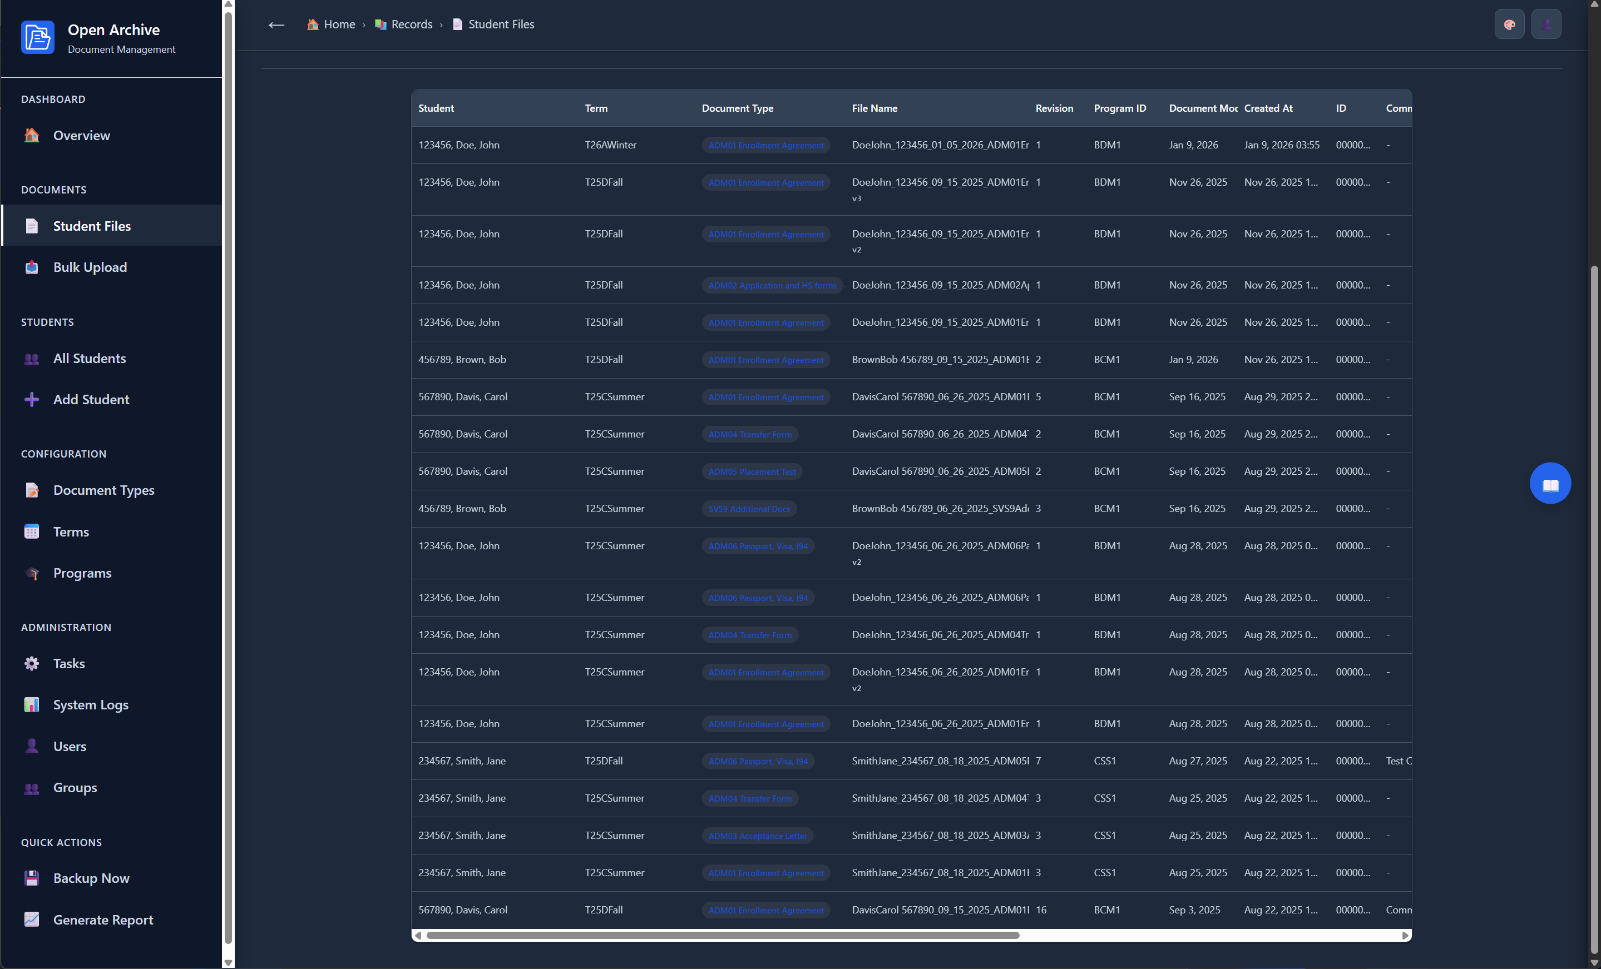This screenshot has height=969, width=1601.
Task: Click the Users person icon
Action: pos(31,746)
